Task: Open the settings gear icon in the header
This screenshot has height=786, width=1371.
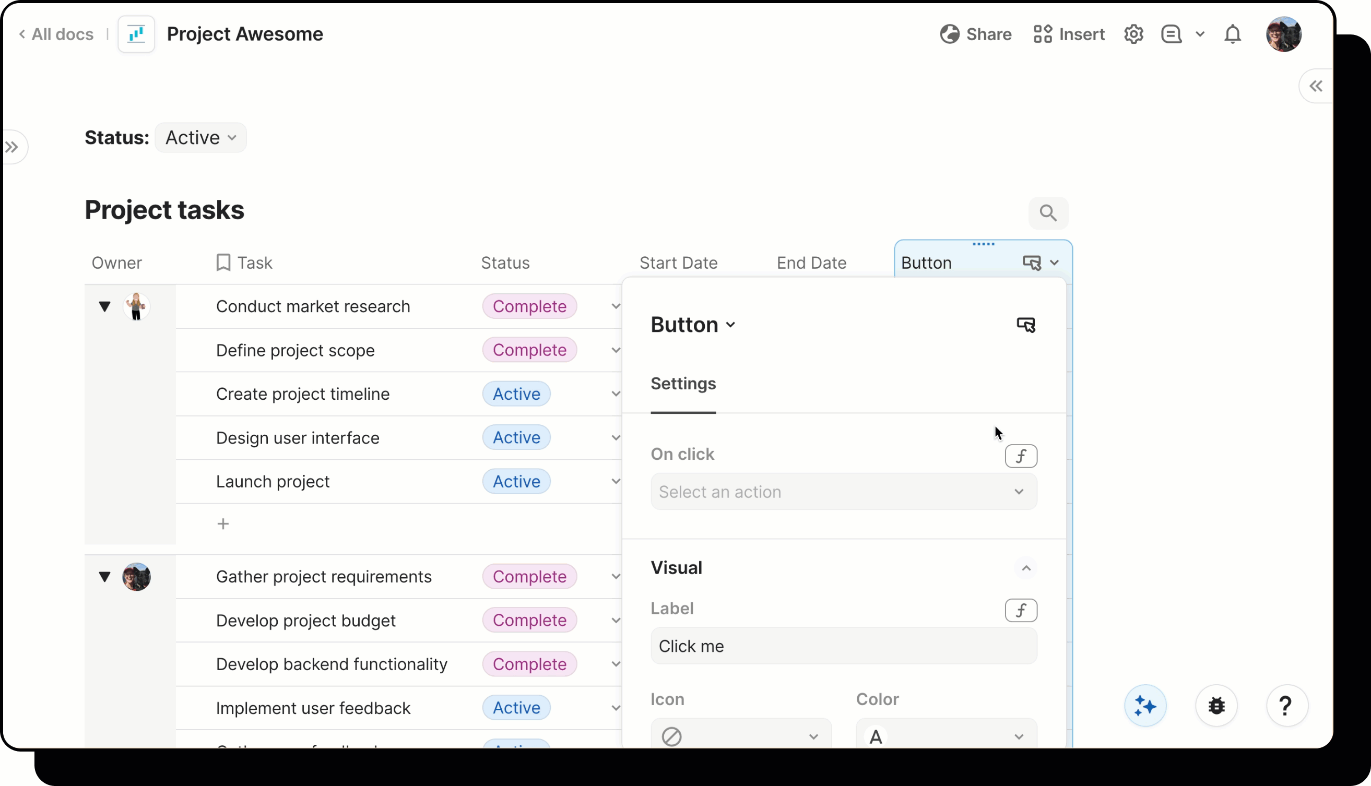Action: (1133, 34)
